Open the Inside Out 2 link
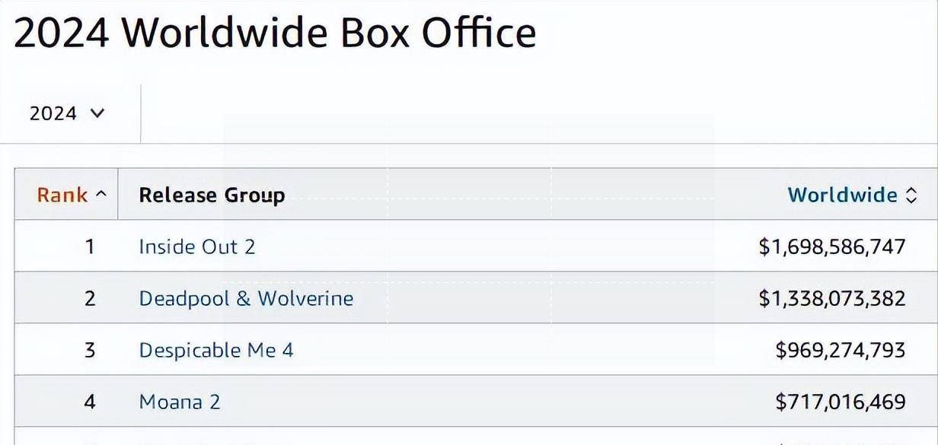This screenshot has width=938, height=445. pos(197,246)
